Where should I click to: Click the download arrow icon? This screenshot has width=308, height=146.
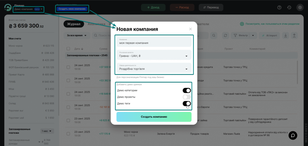pos(285,35)
